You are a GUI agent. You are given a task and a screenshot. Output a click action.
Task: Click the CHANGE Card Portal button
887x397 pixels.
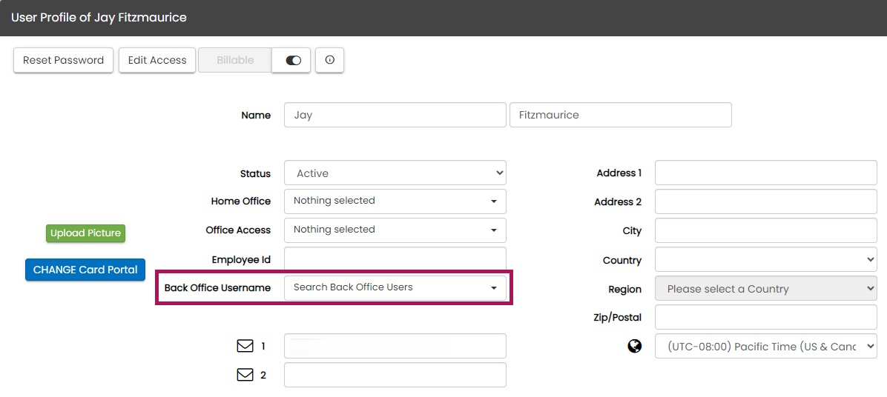(85, 270)
